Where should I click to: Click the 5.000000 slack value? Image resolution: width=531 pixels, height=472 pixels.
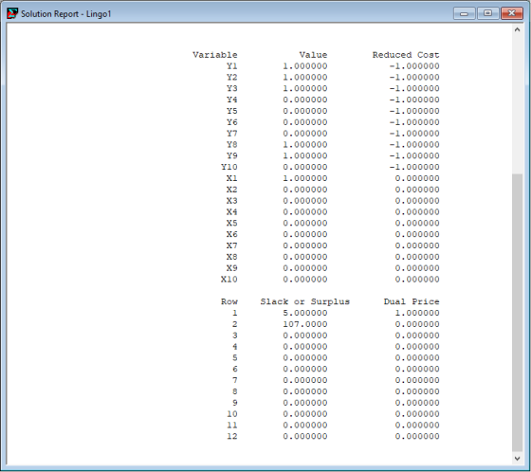tap(305, 313)
